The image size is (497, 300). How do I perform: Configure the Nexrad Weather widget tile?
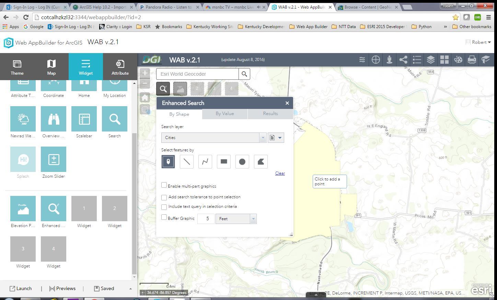(23, 119)
